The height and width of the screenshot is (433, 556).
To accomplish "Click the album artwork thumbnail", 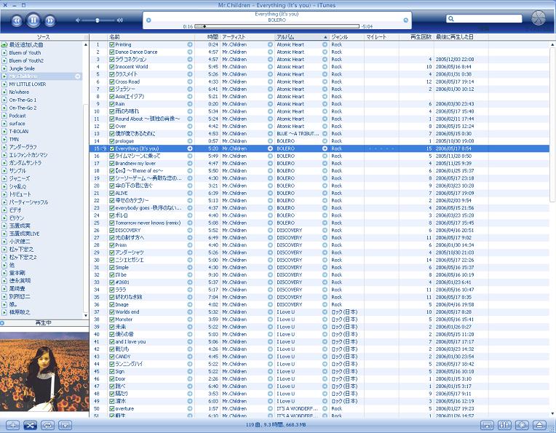I will (44, 372).
